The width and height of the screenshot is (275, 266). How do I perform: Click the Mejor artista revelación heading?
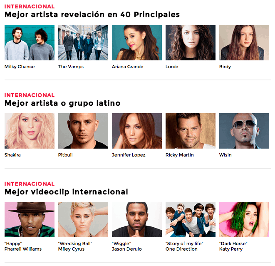92,15
